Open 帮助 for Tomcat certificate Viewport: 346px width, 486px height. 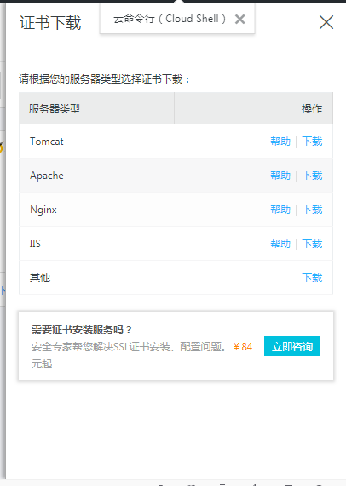[x=280, y=142]
